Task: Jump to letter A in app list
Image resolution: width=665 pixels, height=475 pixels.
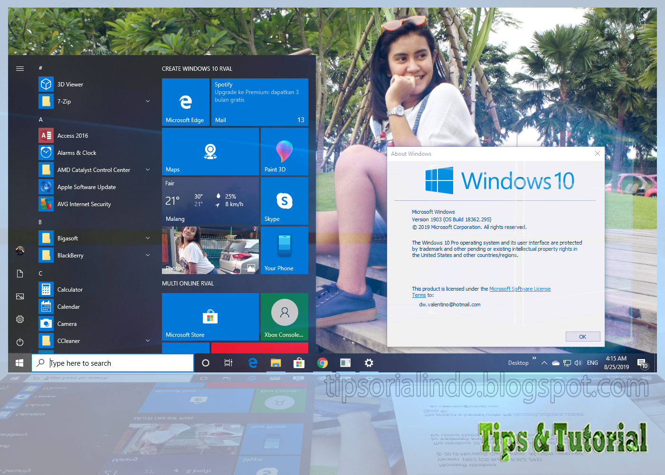Action: [x=41, y=120]
